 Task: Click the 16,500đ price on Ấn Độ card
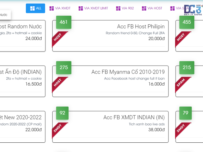(33, 84)
